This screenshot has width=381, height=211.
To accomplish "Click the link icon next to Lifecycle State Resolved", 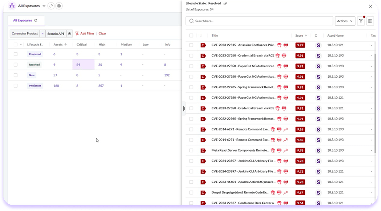I will point(225,3).
